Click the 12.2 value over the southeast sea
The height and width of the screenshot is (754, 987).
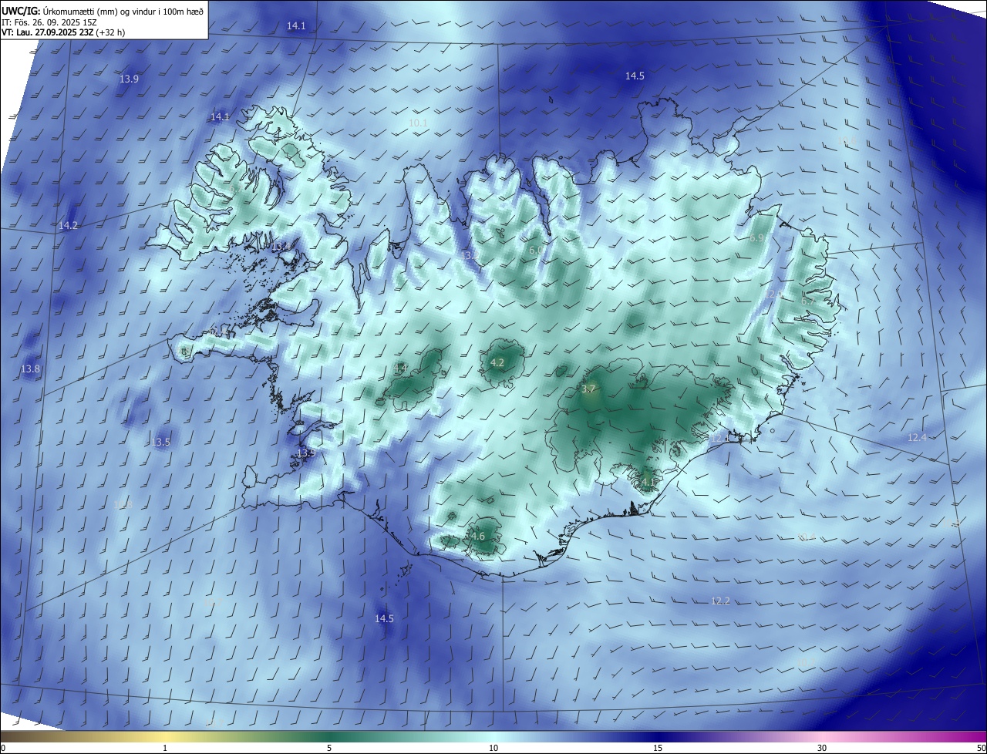click(x=720, y=601)
